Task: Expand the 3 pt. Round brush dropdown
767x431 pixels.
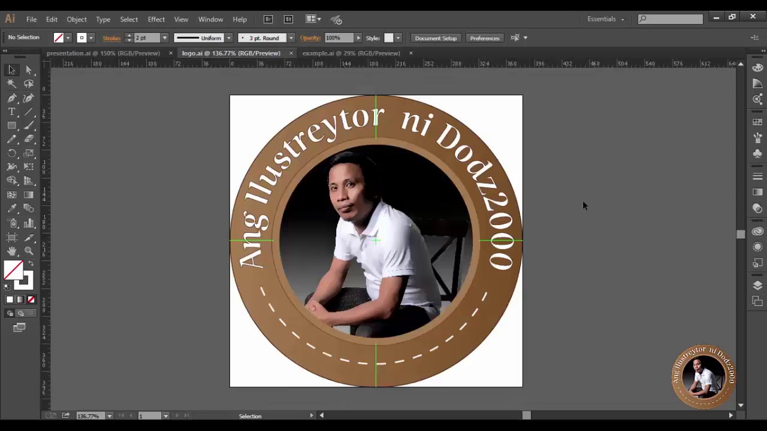Action: 291,38
